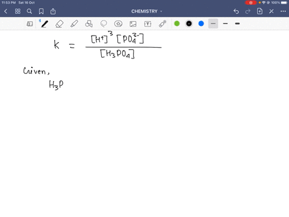The height and width of the screenshot is (217, 289).
Task: Select the Eraser tool
Action: point(60,24)
